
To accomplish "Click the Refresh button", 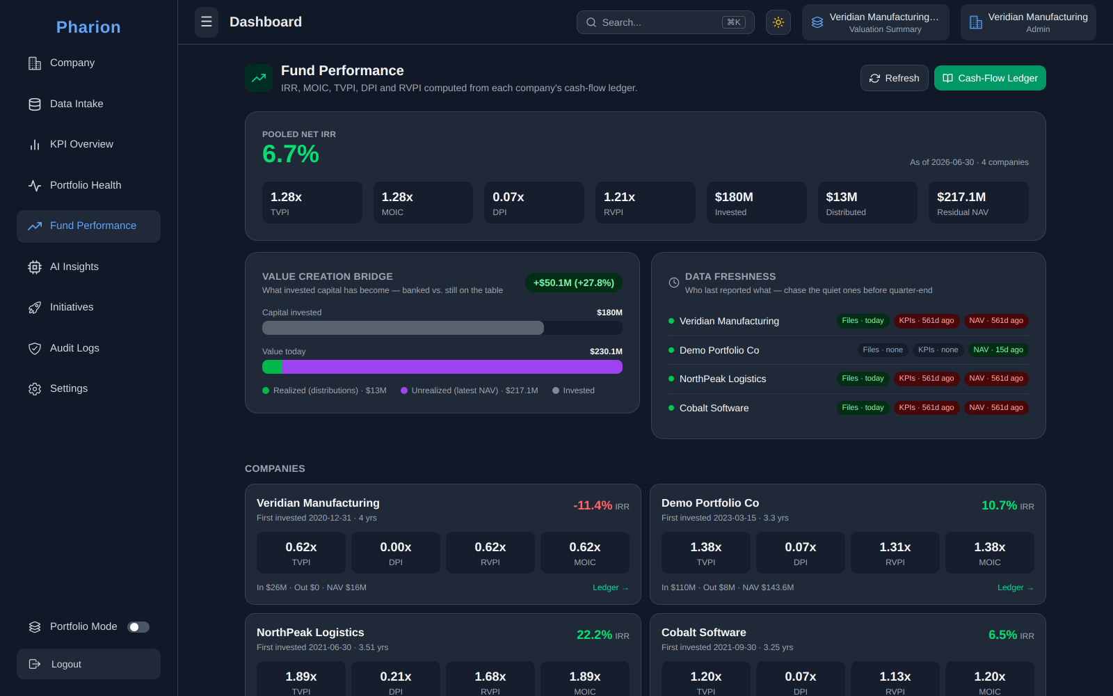I will (x=895, y=78).
